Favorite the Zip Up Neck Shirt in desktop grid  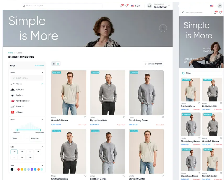(124, 117)
